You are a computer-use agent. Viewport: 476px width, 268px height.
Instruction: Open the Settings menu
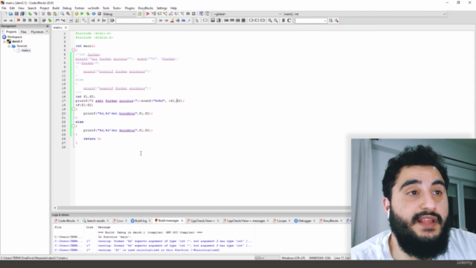click(162, 8)
